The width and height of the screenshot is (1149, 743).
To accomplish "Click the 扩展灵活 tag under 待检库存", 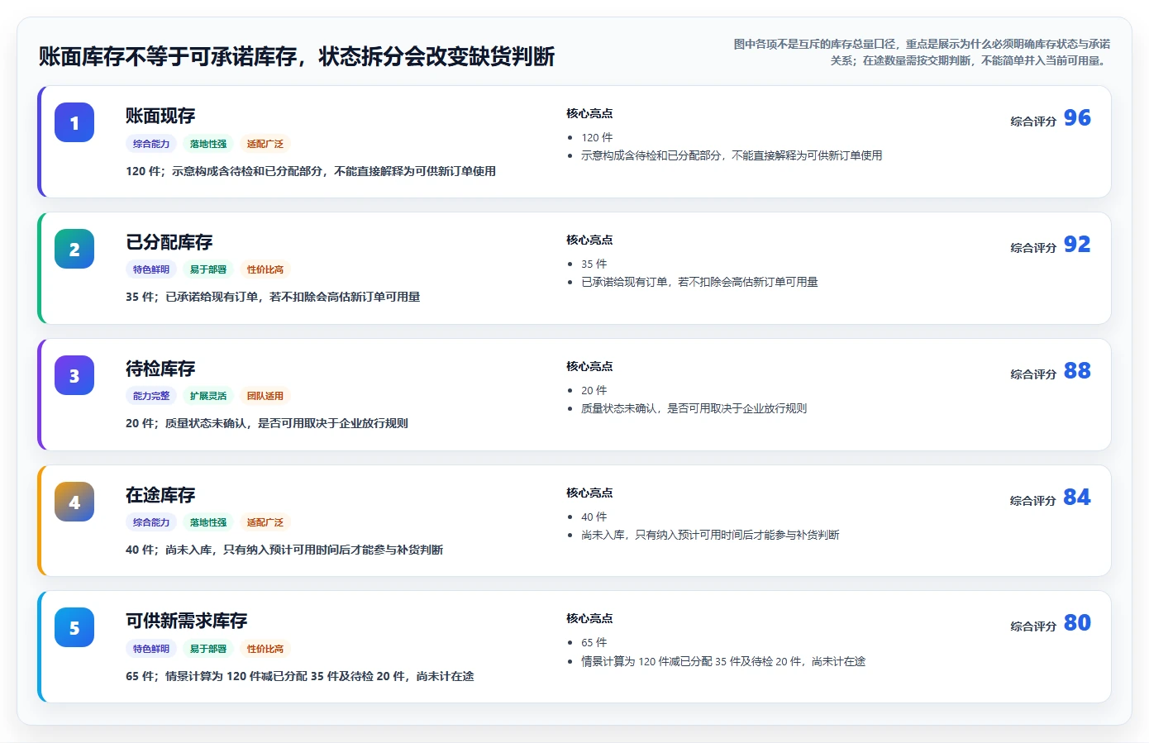I will point(208,396).
